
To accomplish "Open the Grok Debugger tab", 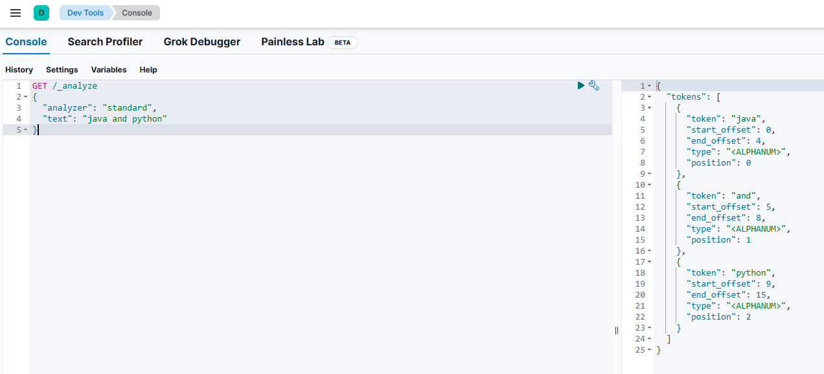I will [201, 42].
